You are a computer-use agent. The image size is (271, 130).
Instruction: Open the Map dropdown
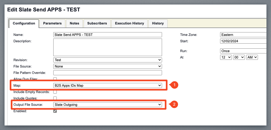[107, 85]
